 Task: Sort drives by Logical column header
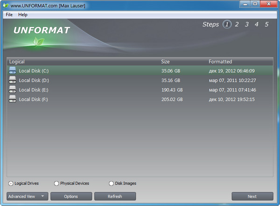pos(17,62)
